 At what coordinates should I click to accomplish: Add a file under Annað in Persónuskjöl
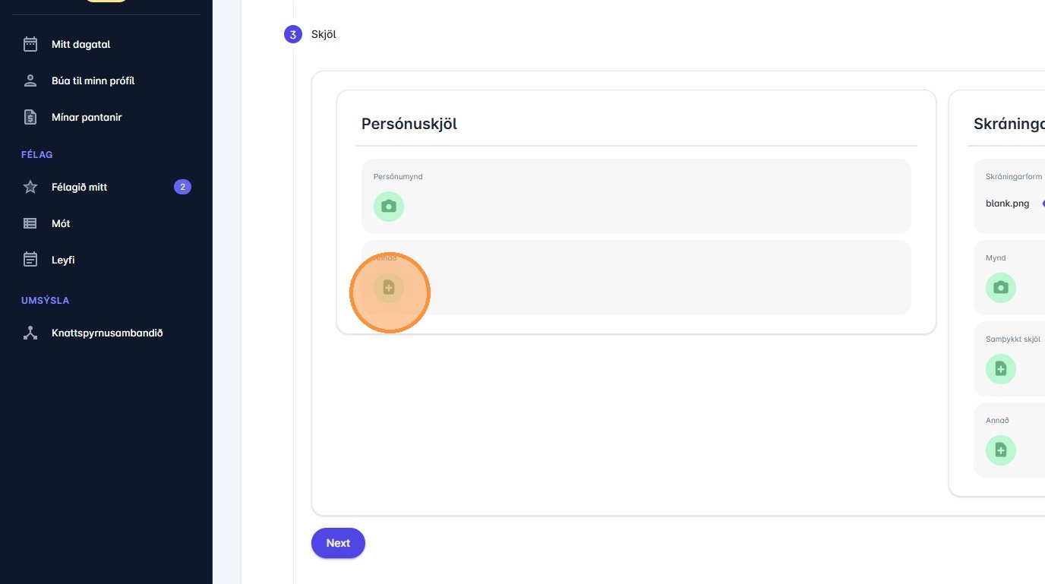[x=389, y=288]
